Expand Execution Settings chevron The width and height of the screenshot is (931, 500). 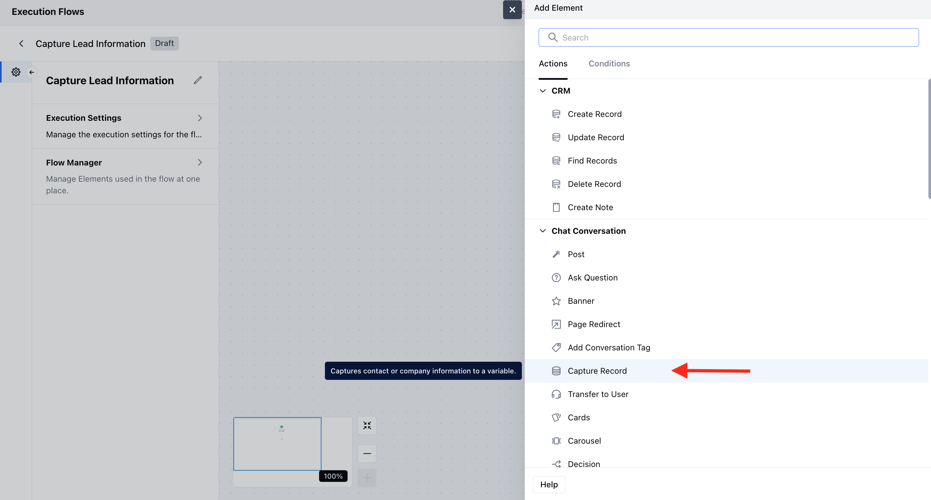pyautogui.click(x=200, y=118)
